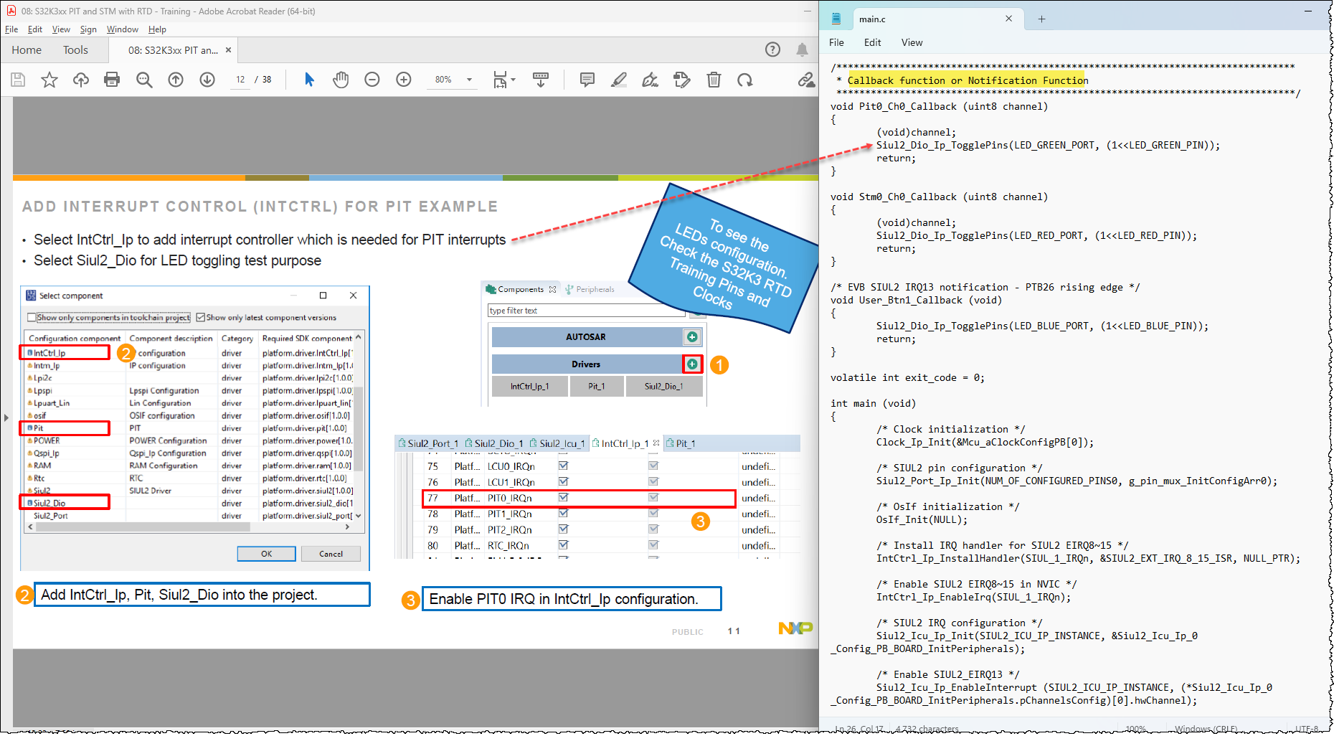
Task: Select the main.c tab in Notepad
Action: click(x=872, y=19)
